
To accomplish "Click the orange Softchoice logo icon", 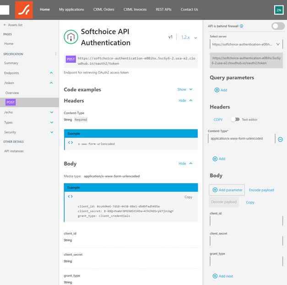I will click(24, 10).
